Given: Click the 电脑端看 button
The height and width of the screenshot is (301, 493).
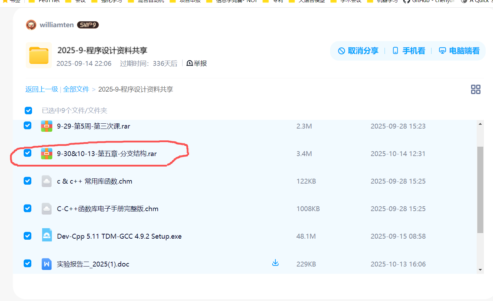Looking at the screenshot, I should coord(459,51).
